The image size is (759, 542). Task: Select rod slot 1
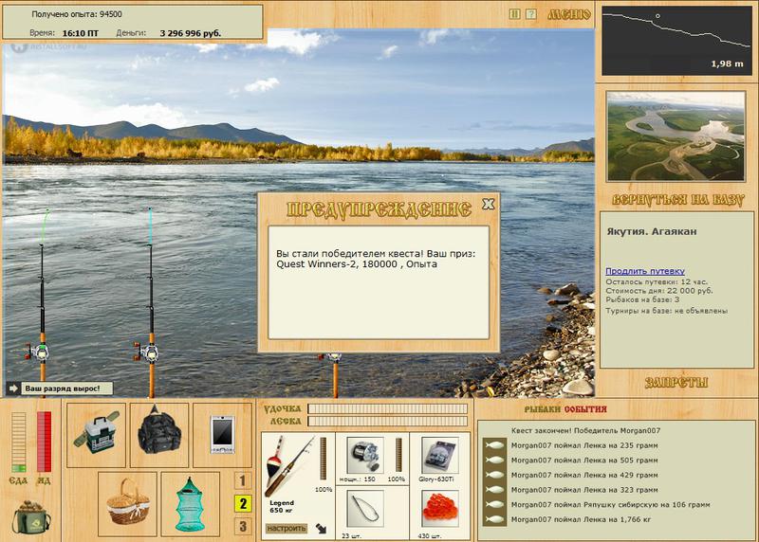[x=243, y=480]
